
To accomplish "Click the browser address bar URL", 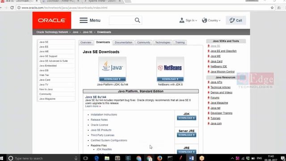I will (x=64, y=8).
